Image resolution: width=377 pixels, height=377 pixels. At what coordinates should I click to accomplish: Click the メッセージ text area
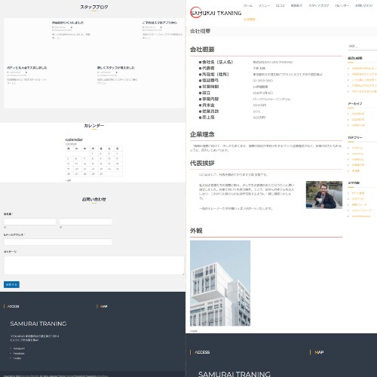[x=94, y=265]
